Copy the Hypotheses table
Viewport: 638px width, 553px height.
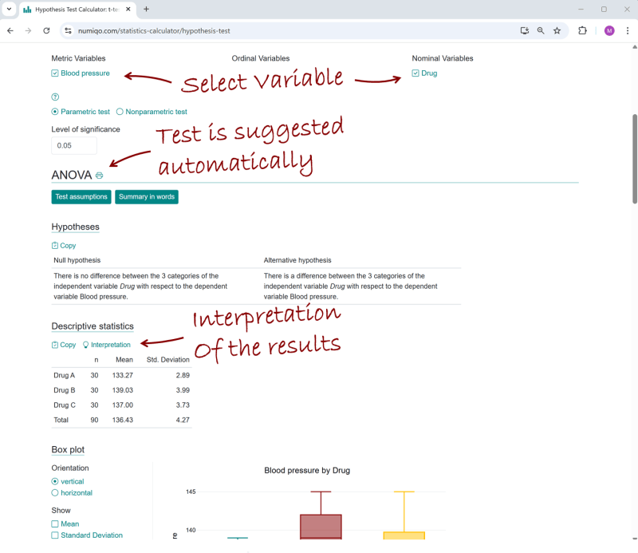point(64,246)
